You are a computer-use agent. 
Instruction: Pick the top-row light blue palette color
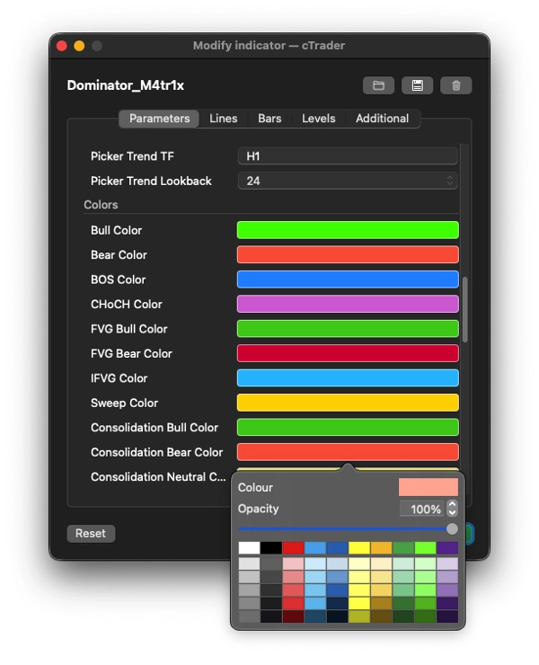pyautogui.click(x=315, y=548)
